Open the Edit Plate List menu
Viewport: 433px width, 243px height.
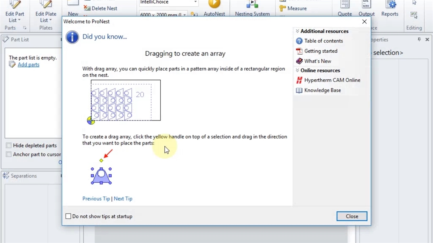[x=46, y=17]
